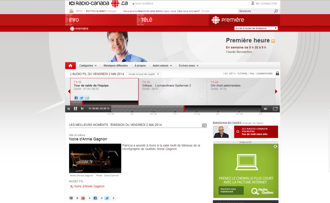330x203 pixels.
Task: Open the calendar icon for best moments
Action: click(x=204, y=125)
